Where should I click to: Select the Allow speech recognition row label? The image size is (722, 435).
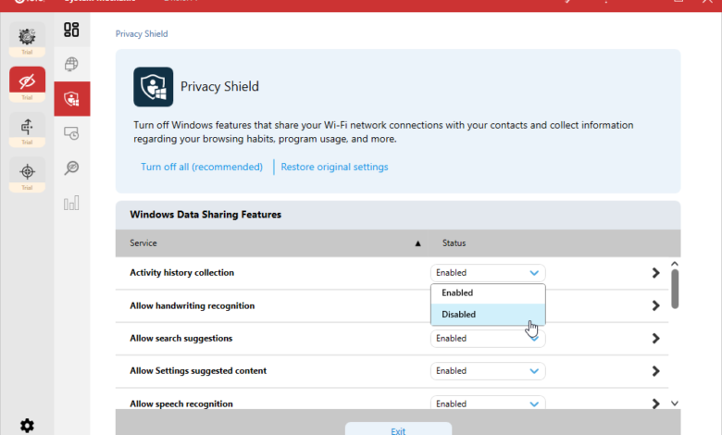coord(181,404)
